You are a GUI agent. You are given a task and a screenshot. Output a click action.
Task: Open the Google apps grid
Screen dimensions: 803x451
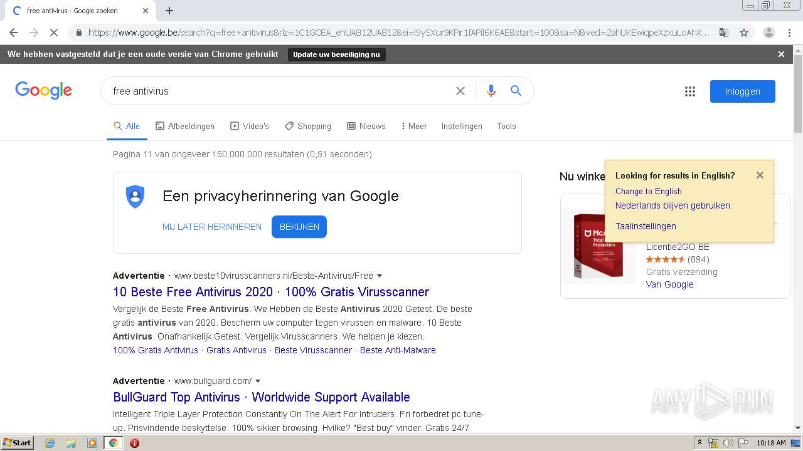(690, 91)
